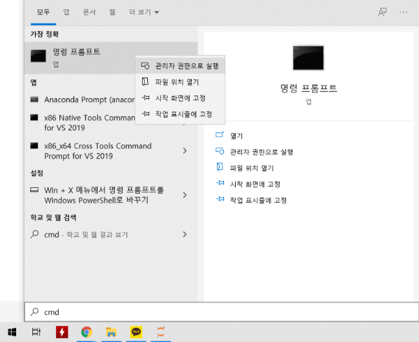Click the cmd search input box
The width and height of the screenshot is (419, 342).
tap(221, 312)
